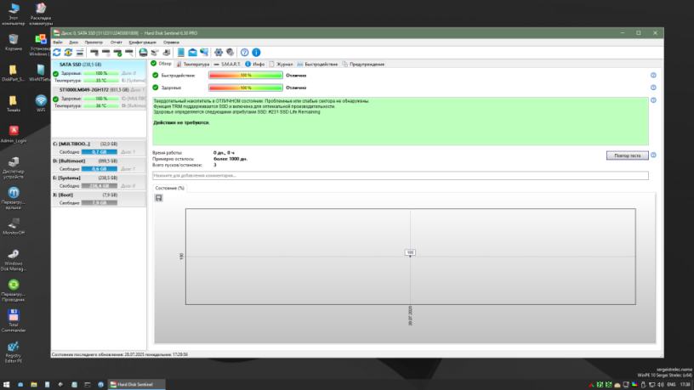Select the Обзор tab
This screenshot has width=694, height=390.
161,64
